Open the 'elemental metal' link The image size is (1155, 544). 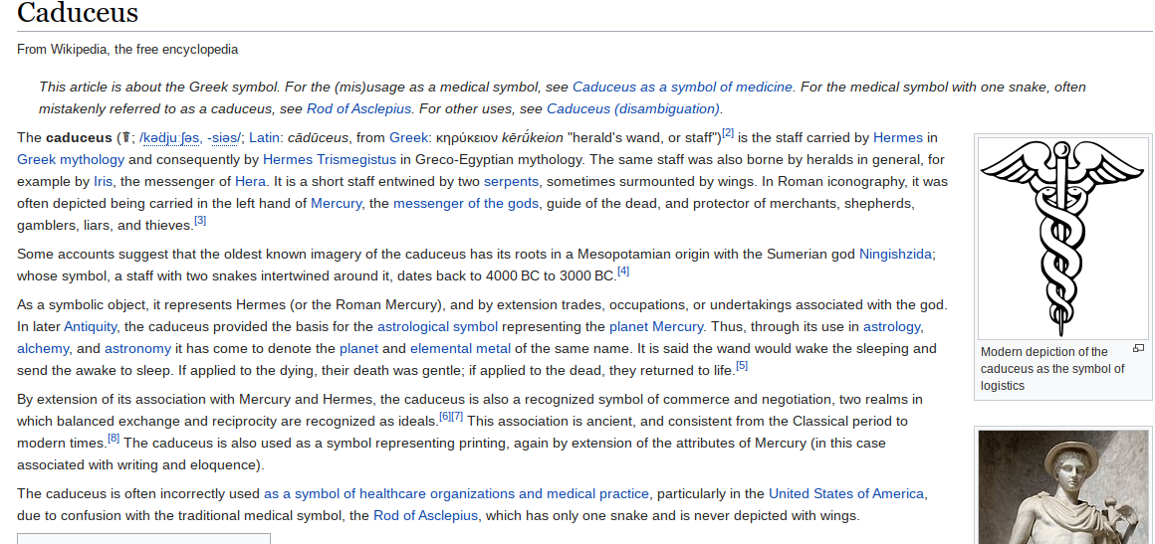coord(460,349)
